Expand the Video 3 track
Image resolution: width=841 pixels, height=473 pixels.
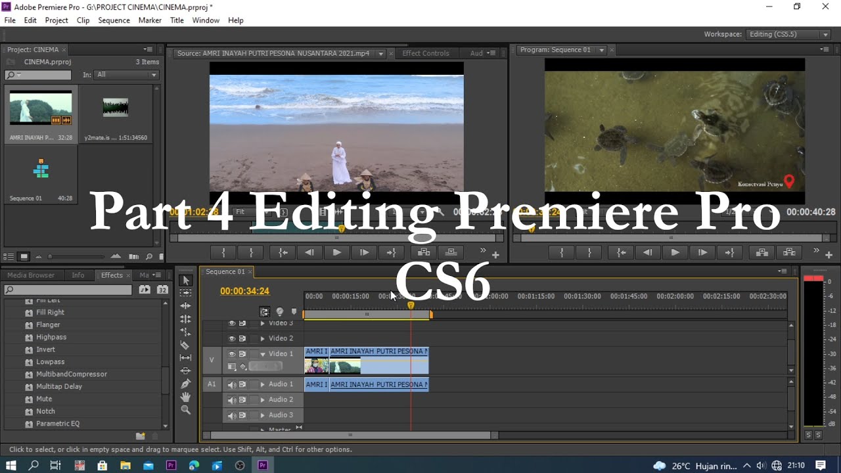263,323
